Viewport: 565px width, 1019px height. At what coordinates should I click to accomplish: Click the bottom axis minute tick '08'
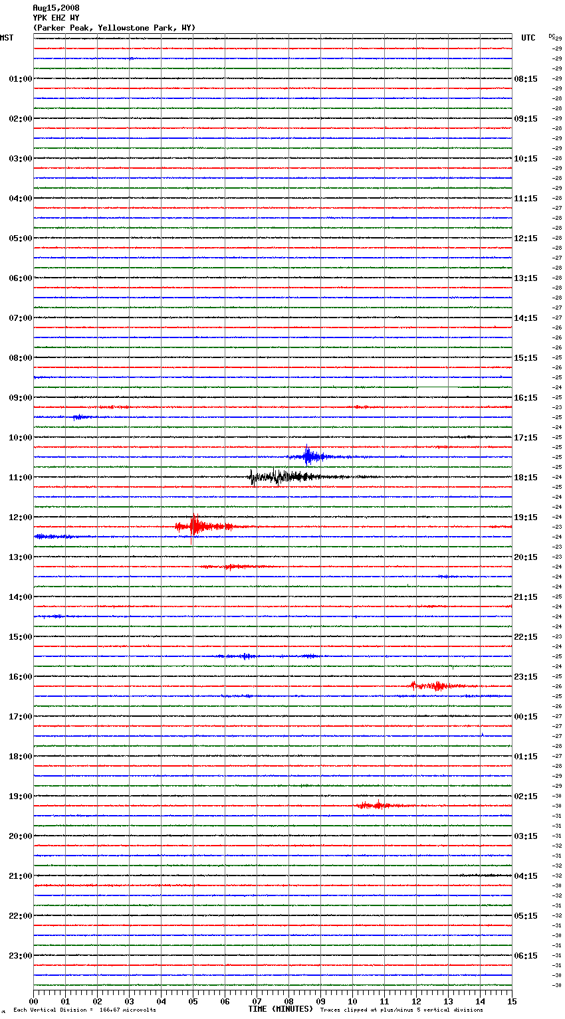[288, 1001]
